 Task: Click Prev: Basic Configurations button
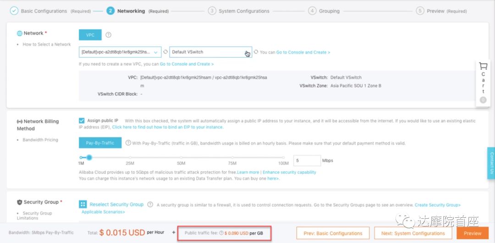tap(333, 233)
